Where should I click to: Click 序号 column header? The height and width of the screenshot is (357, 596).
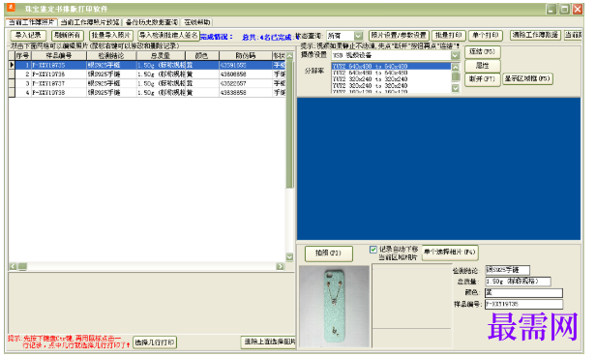tap(23, 56)
